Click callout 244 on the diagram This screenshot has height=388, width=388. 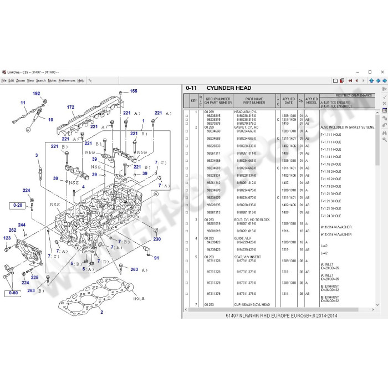22,225
